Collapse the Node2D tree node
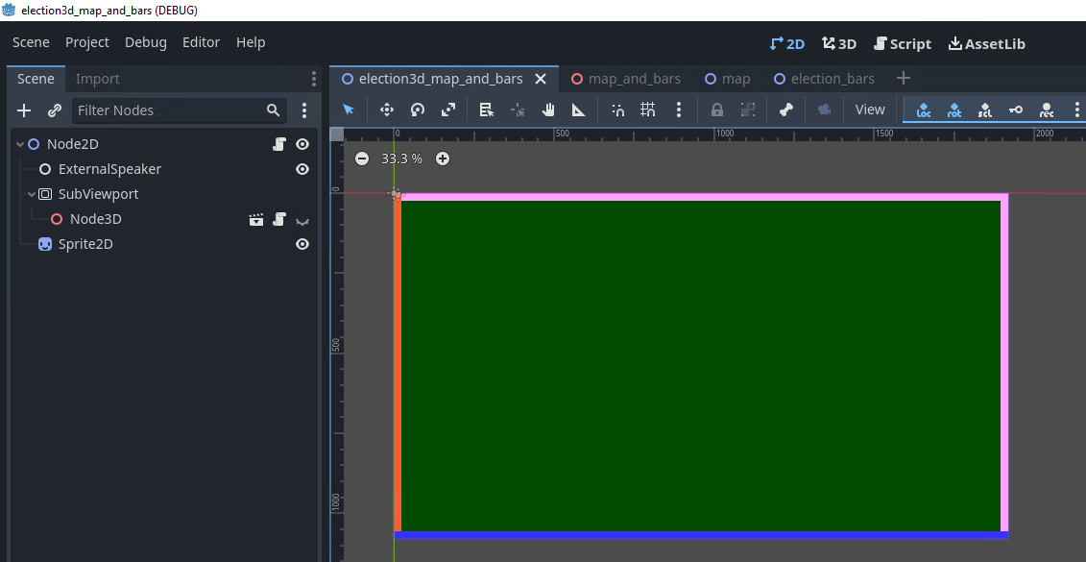1086x562 pixels. coord(20,144)
